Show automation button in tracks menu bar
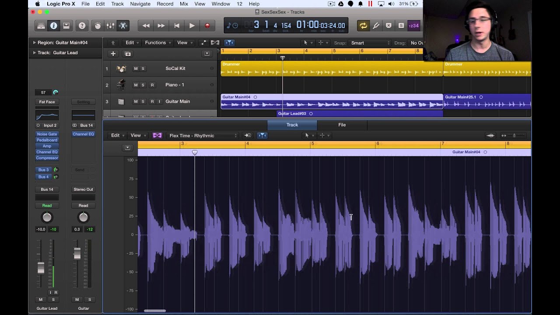 [203, 43]
